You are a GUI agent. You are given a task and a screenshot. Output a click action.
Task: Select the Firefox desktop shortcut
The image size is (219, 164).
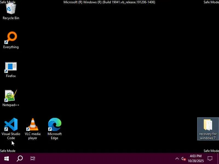click(x=11, y=70)
